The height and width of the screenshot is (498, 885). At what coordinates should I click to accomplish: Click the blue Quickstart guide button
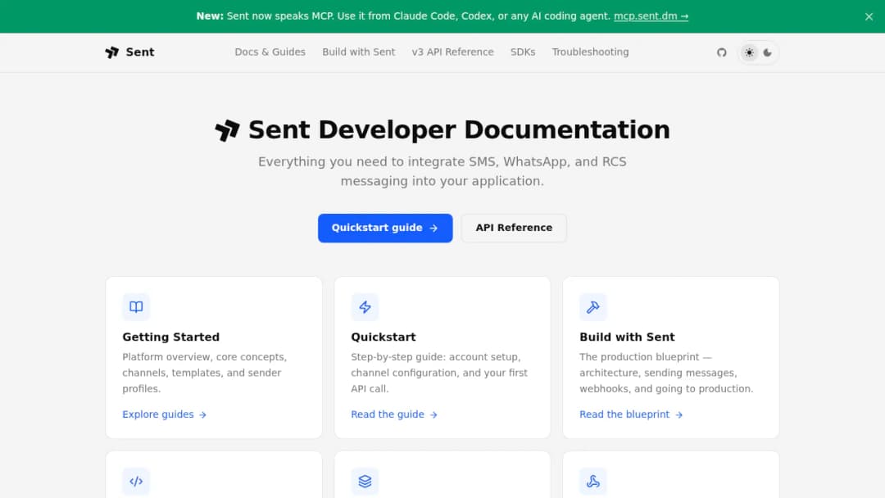[x=385, y=228]
